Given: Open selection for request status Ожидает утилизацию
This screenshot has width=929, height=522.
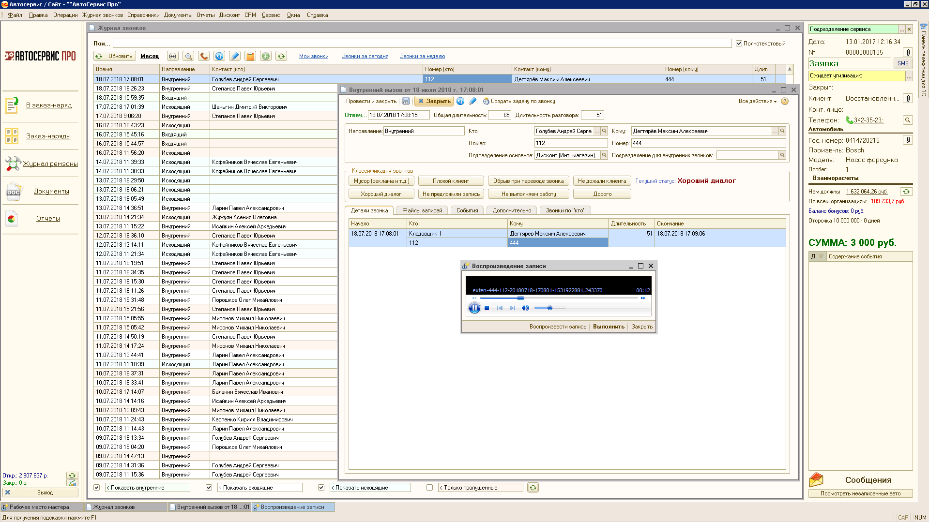Looking at the screenshot, I should click(x=909, y=76).
